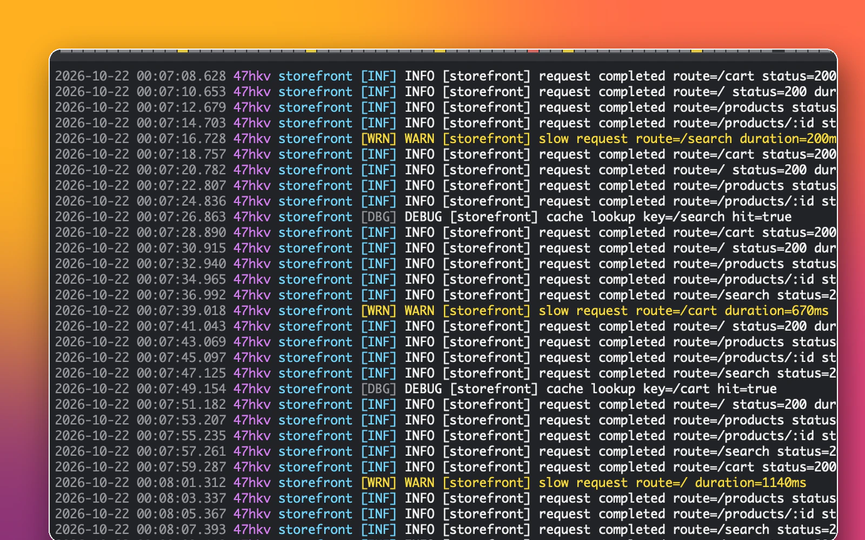Select timestamp 00:07:08.628

tap(181, 76)
